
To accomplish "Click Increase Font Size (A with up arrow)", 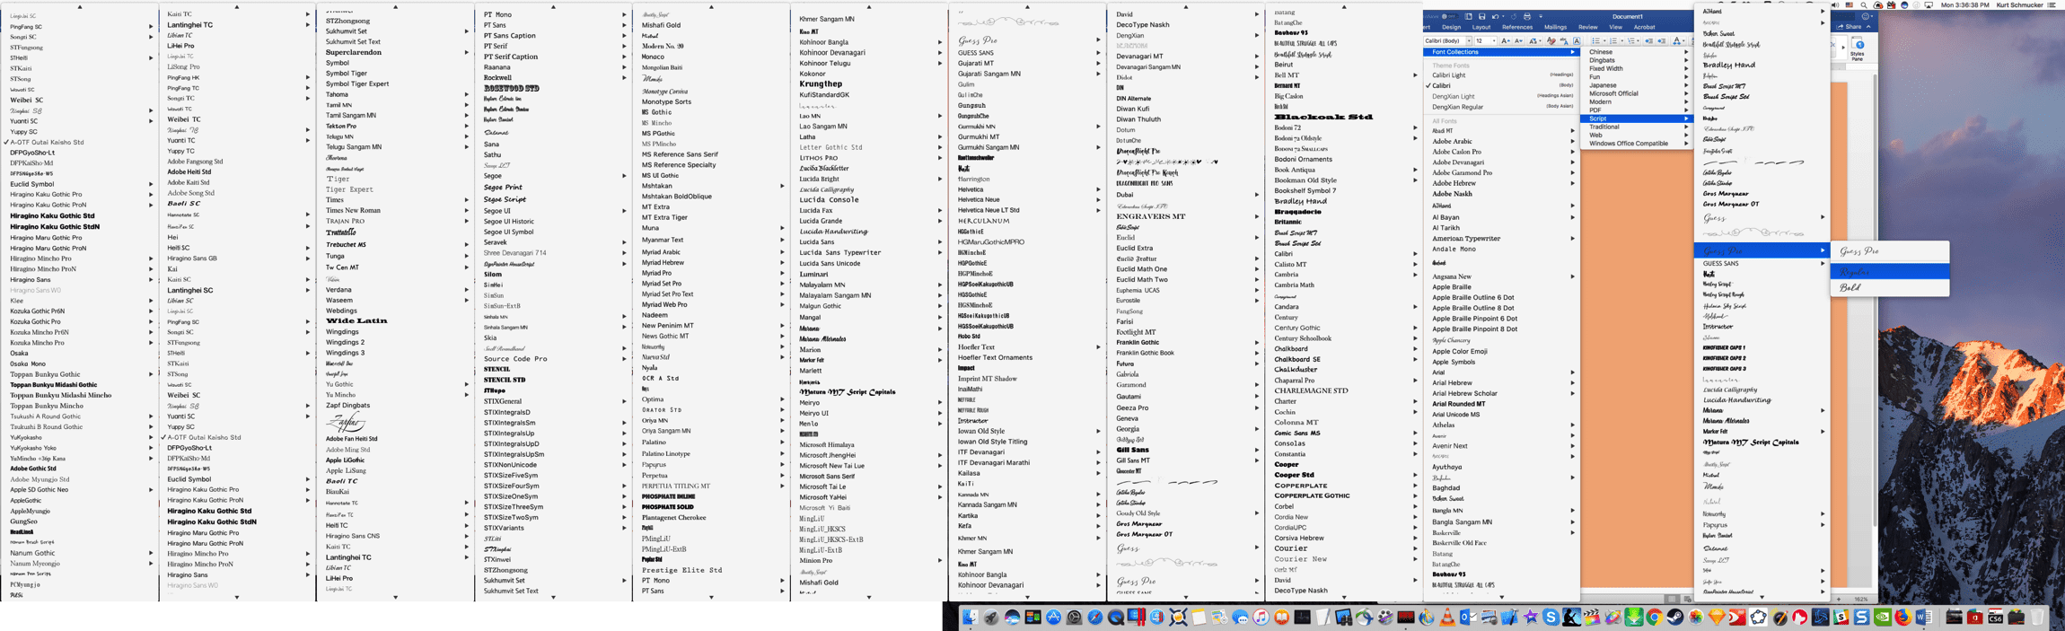I will (x=1506, y=40).
